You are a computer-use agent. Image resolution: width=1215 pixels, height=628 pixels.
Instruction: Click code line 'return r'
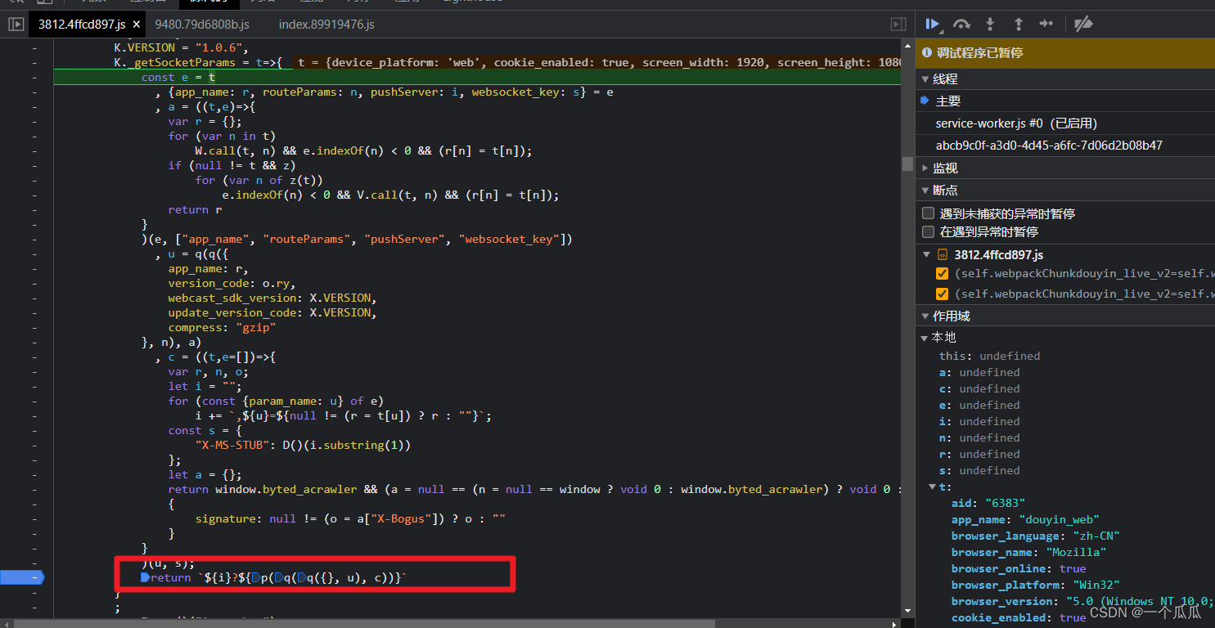click(x=195, y=209)
